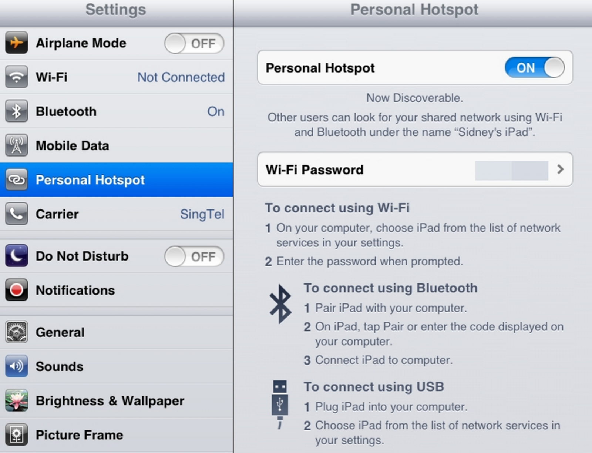This screenshot has width=592, height=453.
Task: Open Brightness & Wallpaper settings
Action: tap(117, 400)
